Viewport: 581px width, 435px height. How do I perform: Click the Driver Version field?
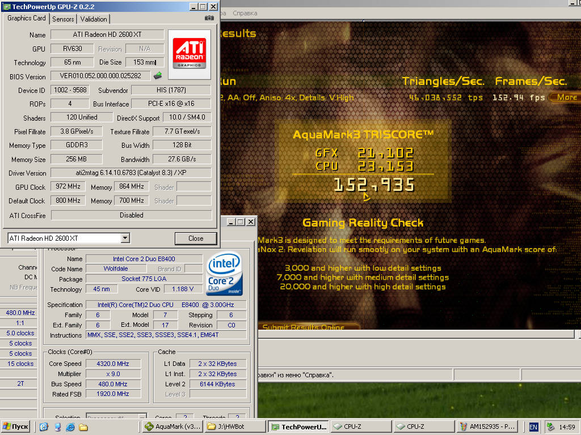coord(131,173)
